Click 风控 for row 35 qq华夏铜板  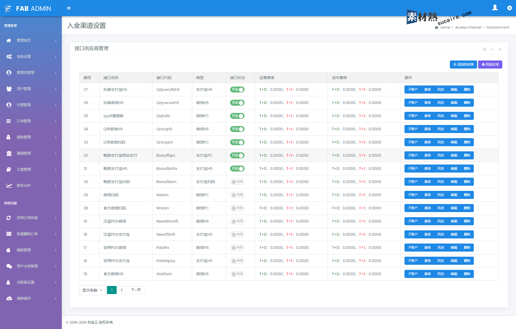[441, 116]
